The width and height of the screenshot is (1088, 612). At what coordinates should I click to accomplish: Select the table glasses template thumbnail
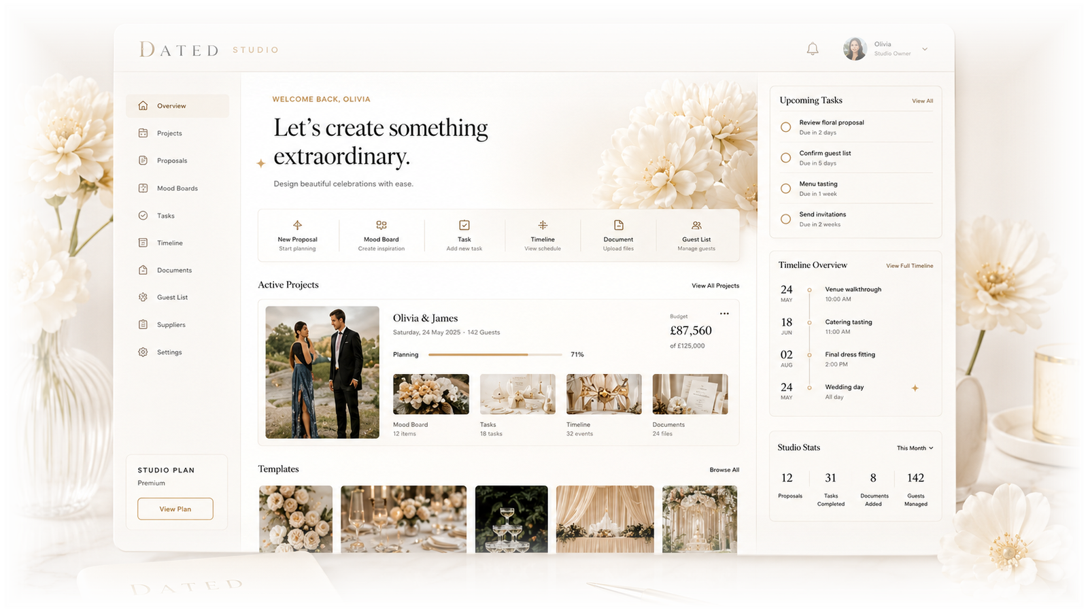tap(404, 519)
